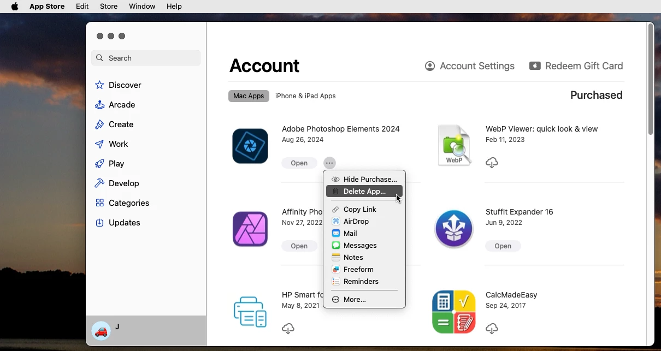Open StuffIt Expander 16
Image resolution: width=661 pixels, height=351 pixels.
tap(503, 246)
